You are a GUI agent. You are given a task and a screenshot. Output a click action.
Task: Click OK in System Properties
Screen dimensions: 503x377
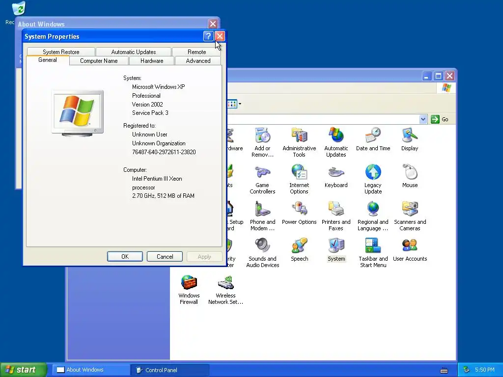[x=125, y=256]
